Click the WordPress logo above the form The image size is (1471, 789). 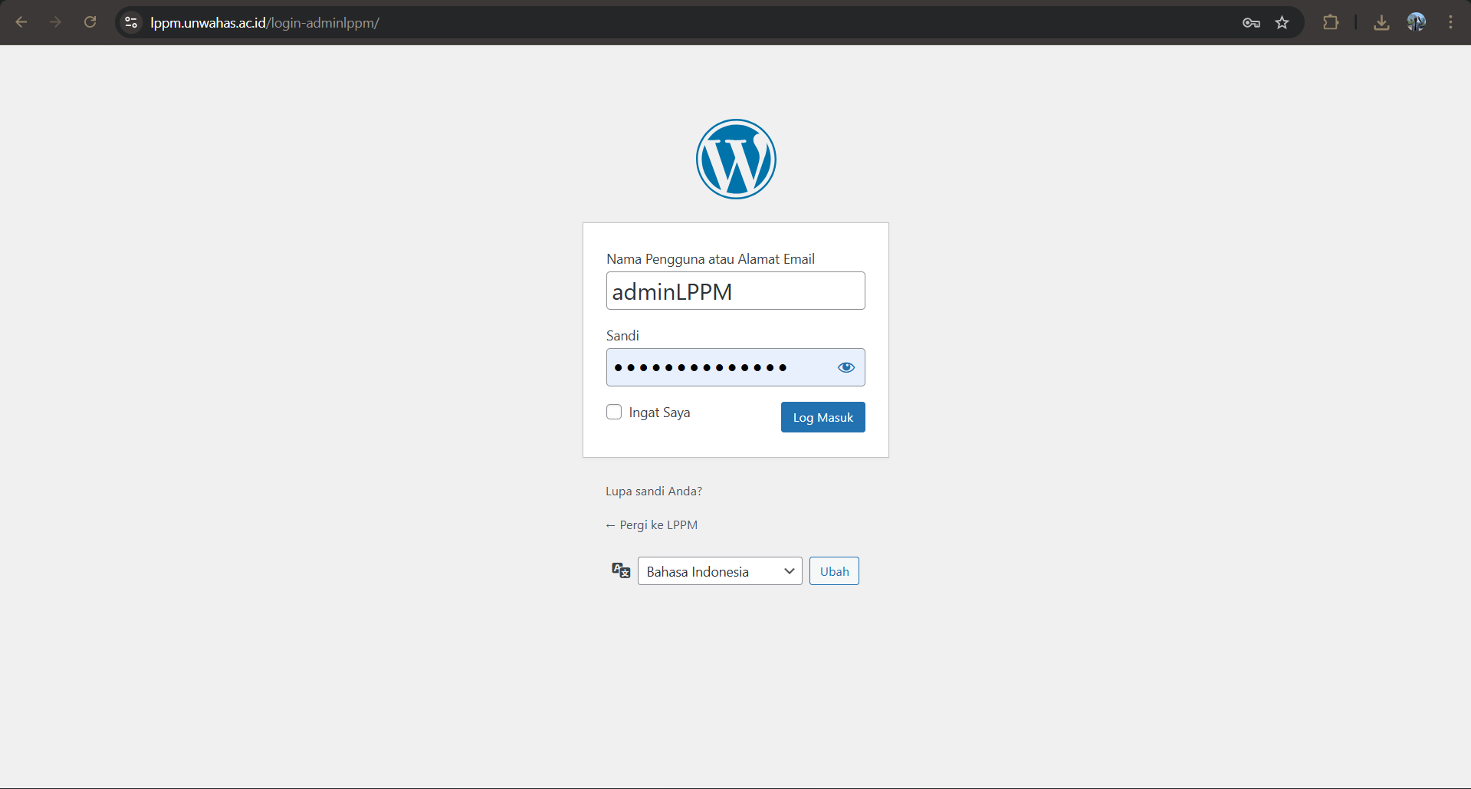tap(736, 159)
